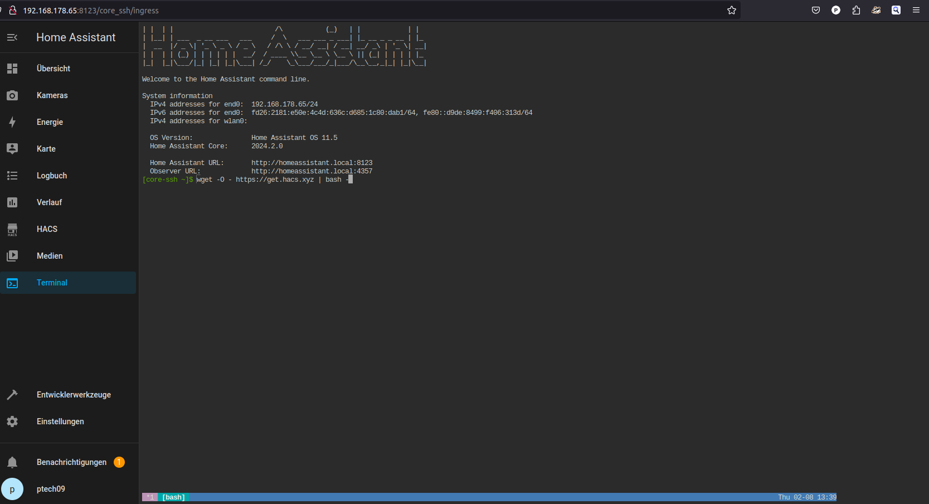Open the Logbuch list icon
The image size is (929, 504).
(12, 176)
